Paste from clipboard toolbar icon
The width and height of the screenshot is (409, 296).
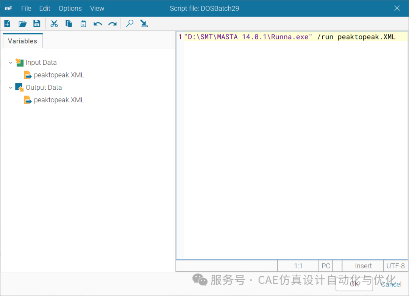(x=83, y=23)
